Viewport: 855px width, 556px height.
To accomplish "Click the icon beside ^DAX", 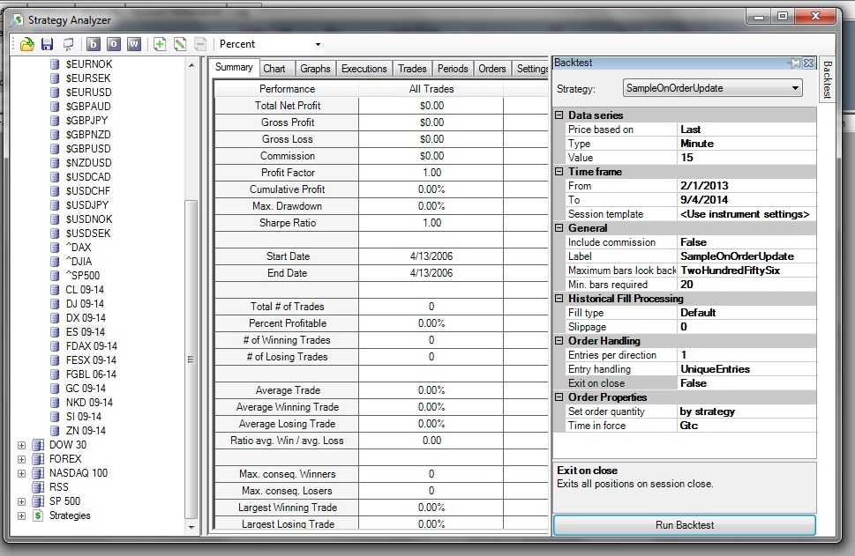I will click(x=55, y=248).
